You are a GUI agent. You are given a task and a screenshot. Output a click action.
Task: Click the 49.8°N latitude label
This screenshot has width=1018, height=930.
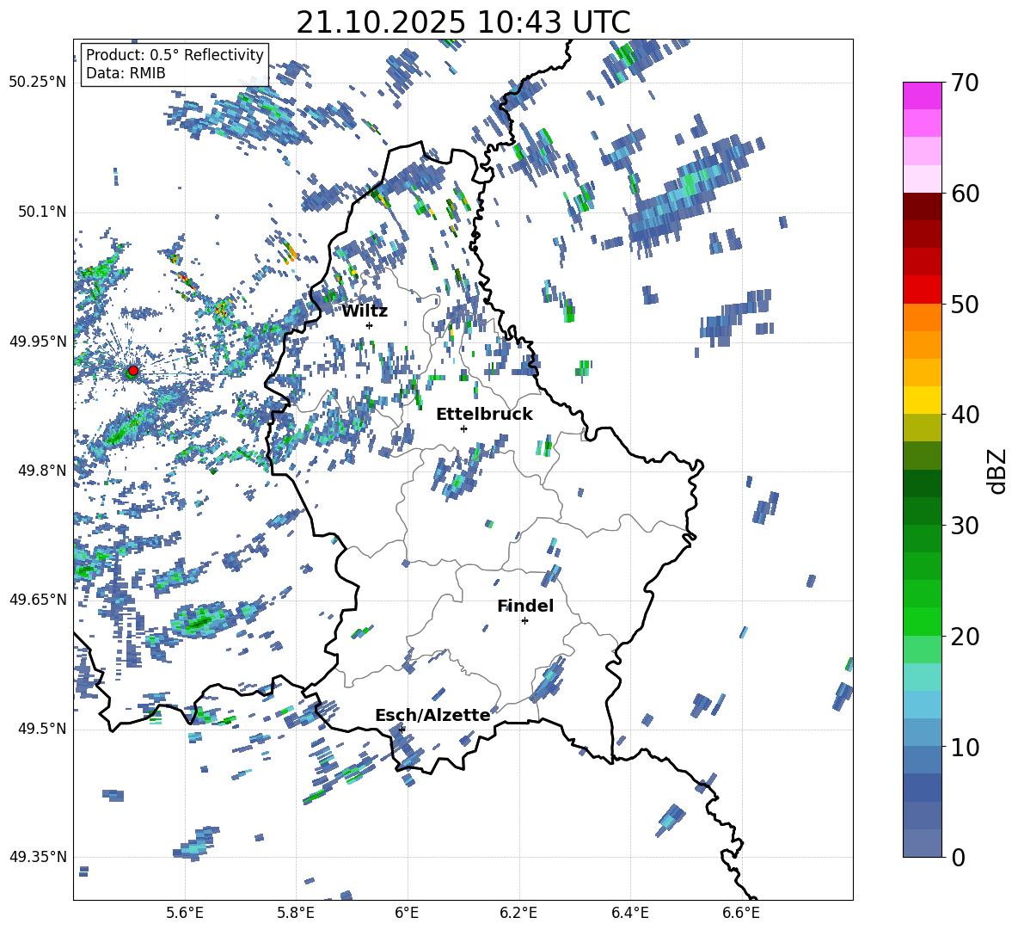coord(41,471)
